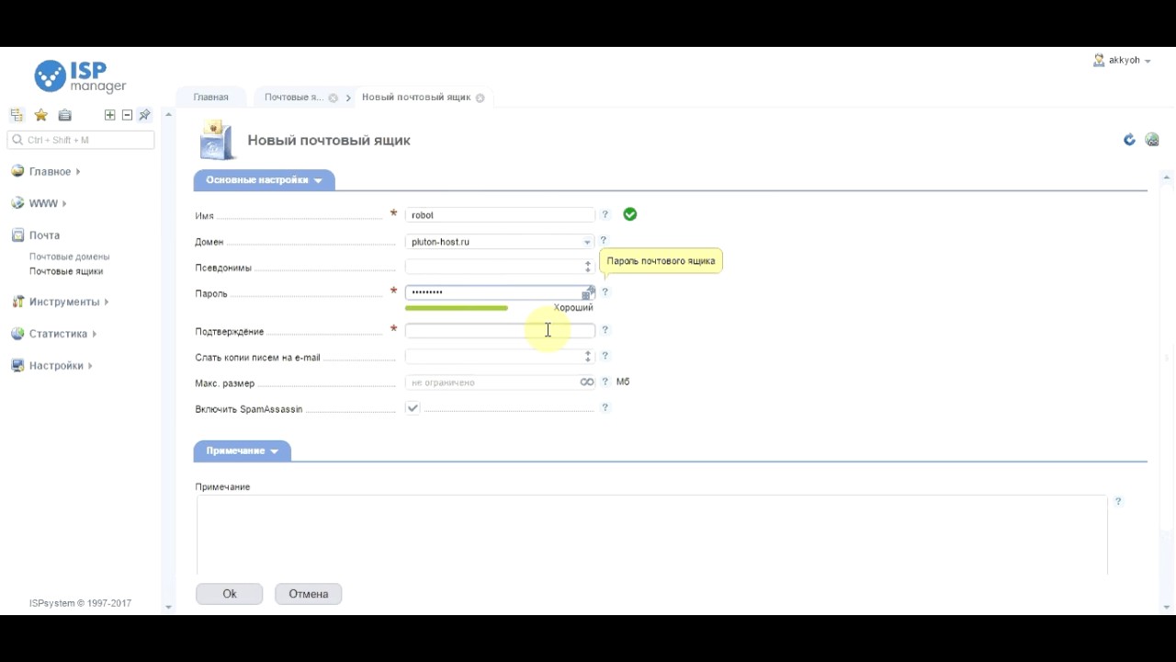Open the briefcase menu icon

point(64,115)
